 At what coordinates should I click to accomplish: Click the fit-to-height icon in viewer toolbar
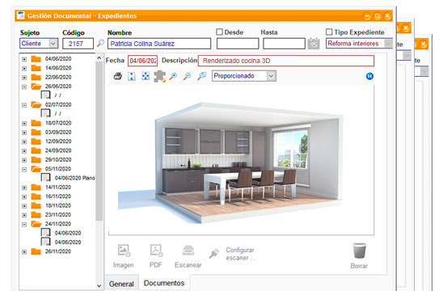pos(132,76)
